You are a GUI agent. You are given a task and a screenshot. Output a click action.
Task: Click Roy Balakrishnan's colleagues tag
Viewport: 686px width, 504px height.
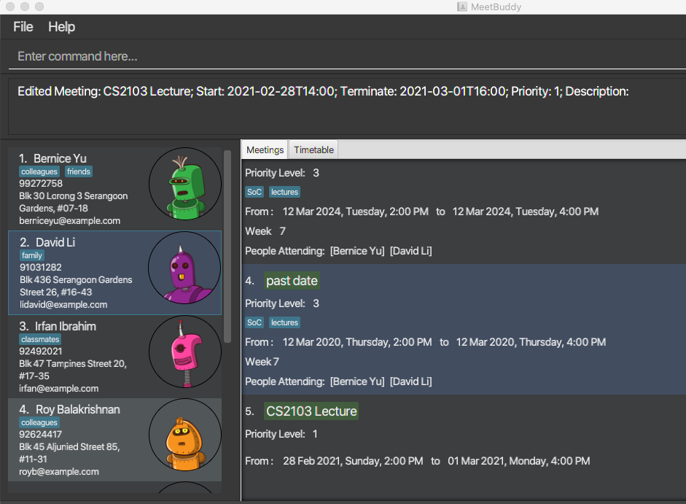tap(39, 422)
